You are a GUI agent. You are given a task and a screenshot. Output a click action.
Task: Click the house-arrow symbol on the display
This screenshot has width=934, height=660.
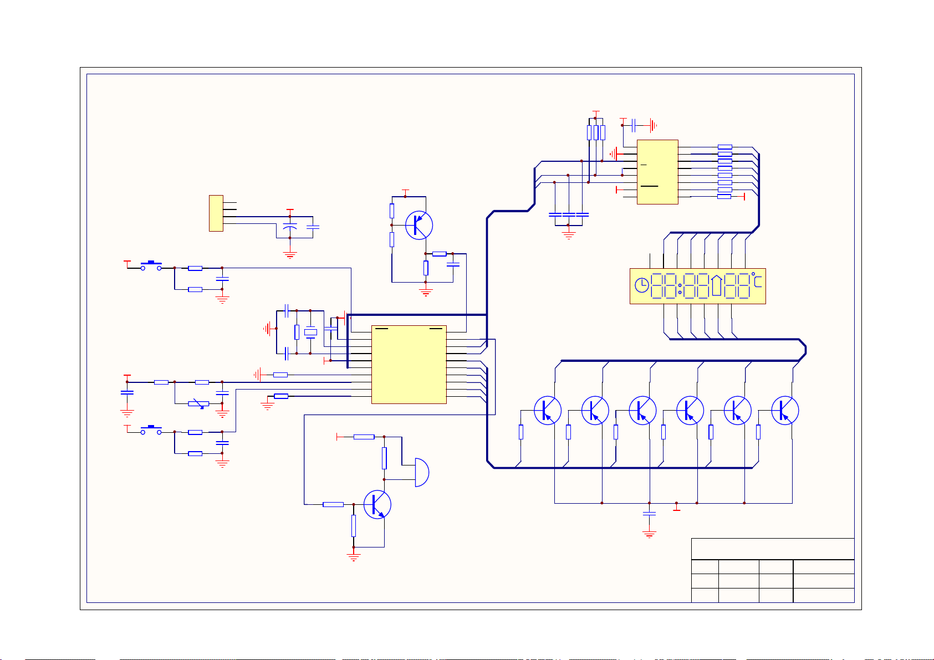[717, 285]
